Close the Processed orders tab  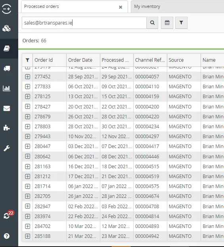pos(121,7)
